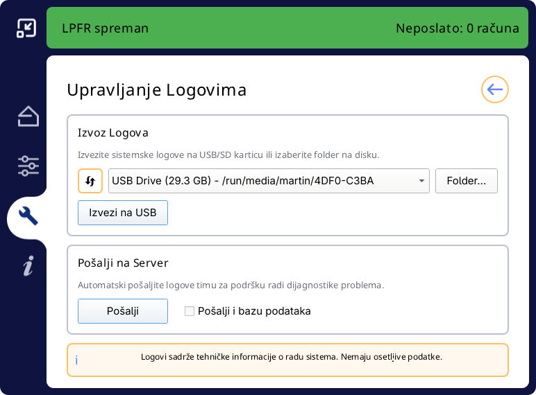Go to the home screen via house icon
536x395 pixels.
[x=28, y=116]
